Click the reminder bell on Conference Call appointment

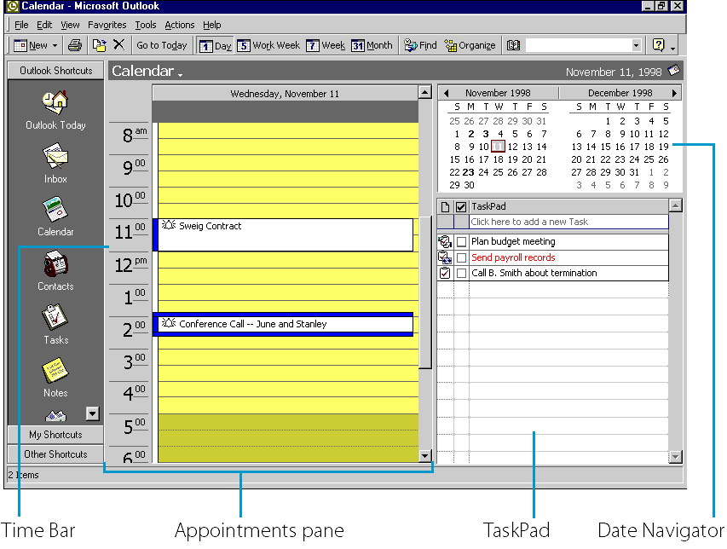tap(168, 323)
